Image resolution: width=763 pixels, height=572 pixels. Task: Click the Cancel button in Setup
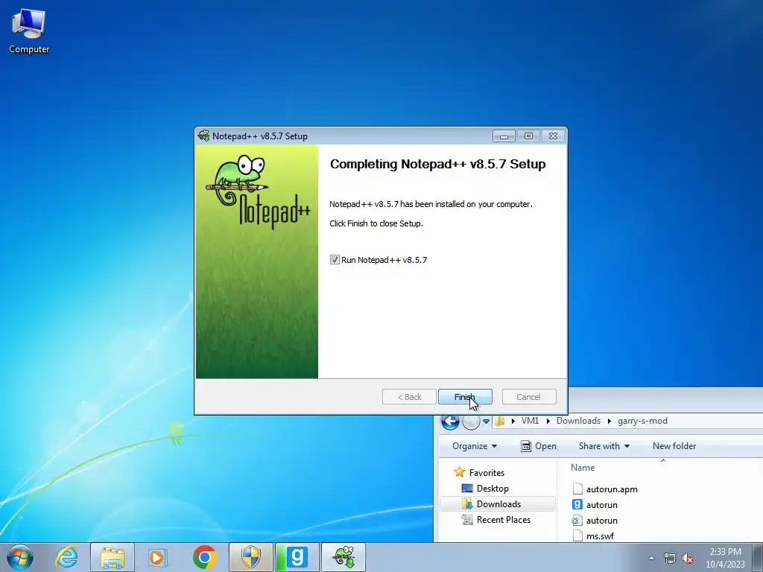point(529,397)
